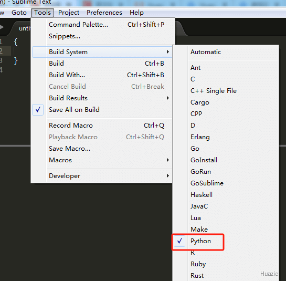Expand the Developer submenu arrow
This screenshot has width=286, height=281.
click(x=168, y=176)
